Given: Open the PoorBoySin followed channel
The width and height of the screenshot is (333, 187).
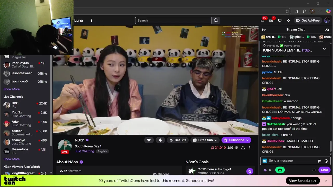Looking at the screenshot, I should click(26, 65).
